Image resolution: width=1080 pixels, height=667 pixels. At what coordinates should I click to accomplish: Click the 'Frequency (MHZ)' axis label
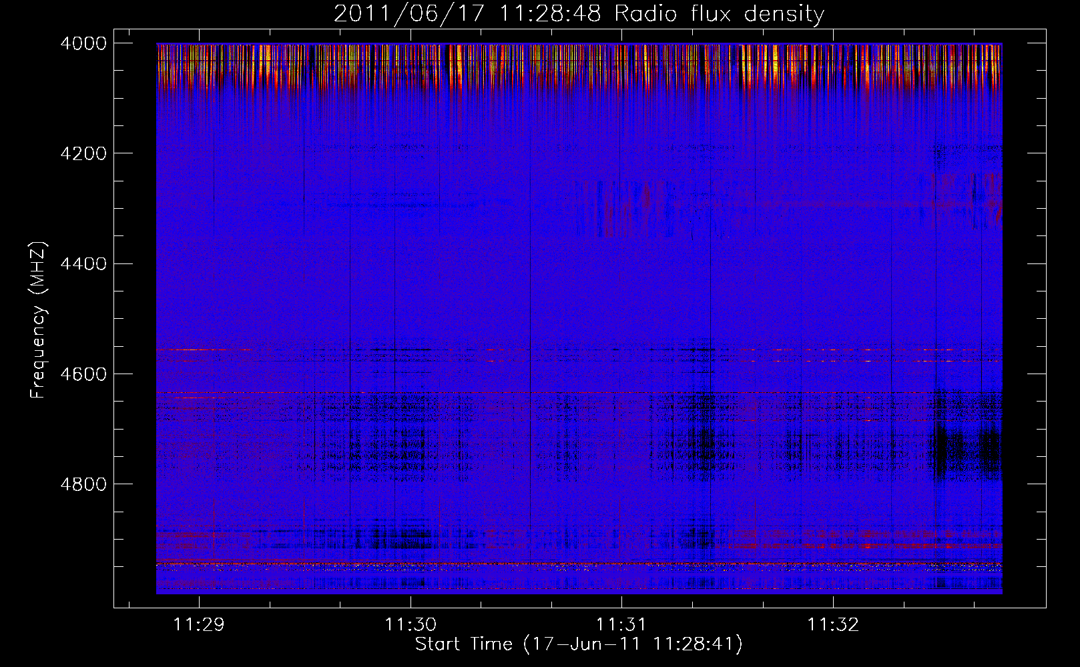[38, 320]
